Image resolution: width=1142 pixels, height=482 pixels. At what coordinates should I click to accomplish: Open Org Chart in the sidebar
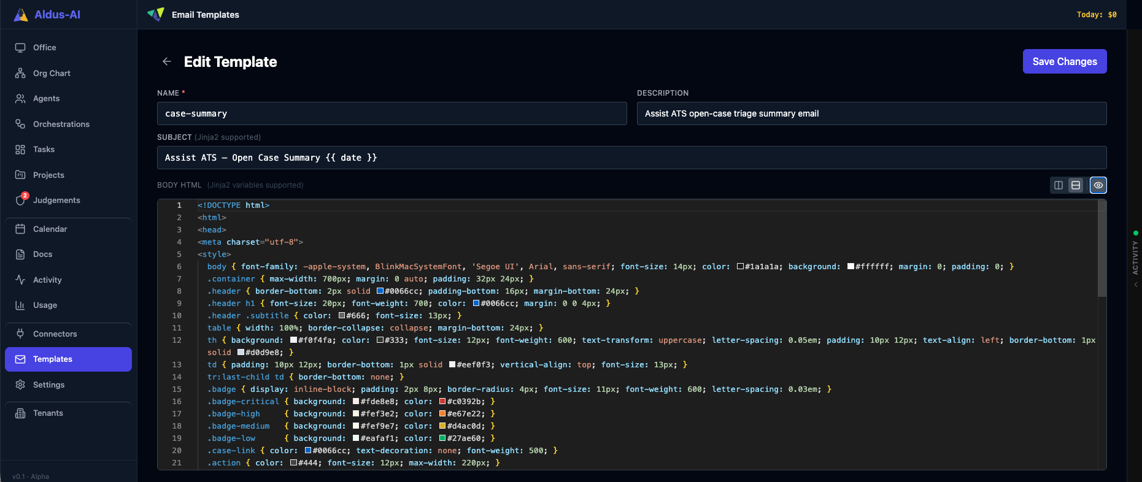pyautogui.click(x=68, y=73)
